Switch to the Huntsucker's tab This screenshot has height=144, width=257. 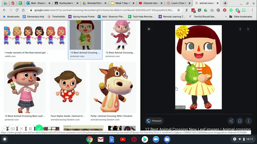click(x=66, y=3)
